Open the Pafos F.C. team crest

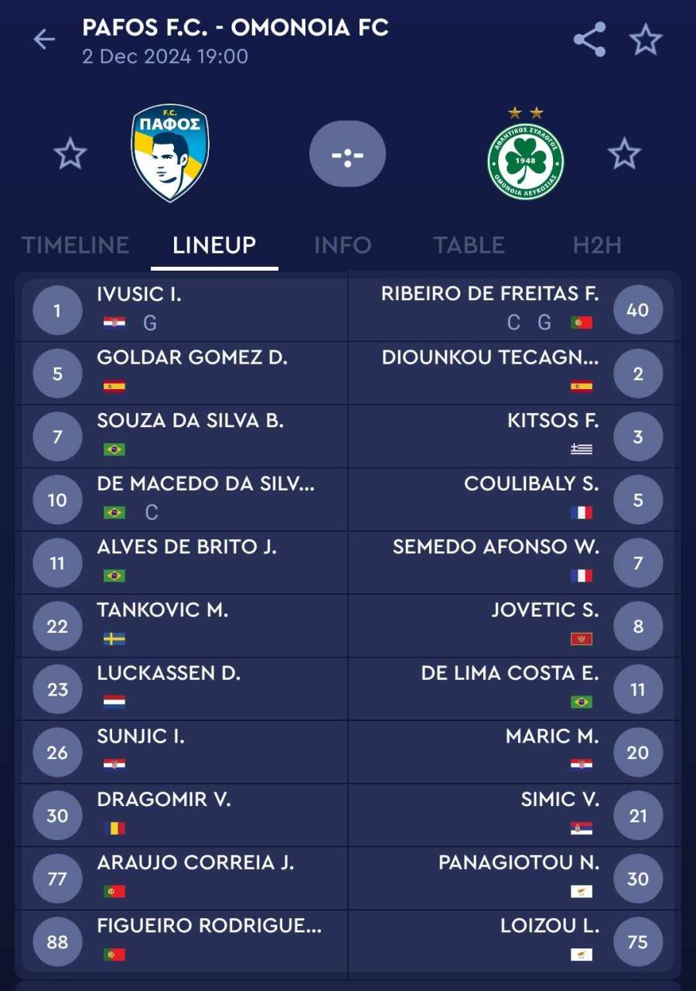click(x=170, y=153)
